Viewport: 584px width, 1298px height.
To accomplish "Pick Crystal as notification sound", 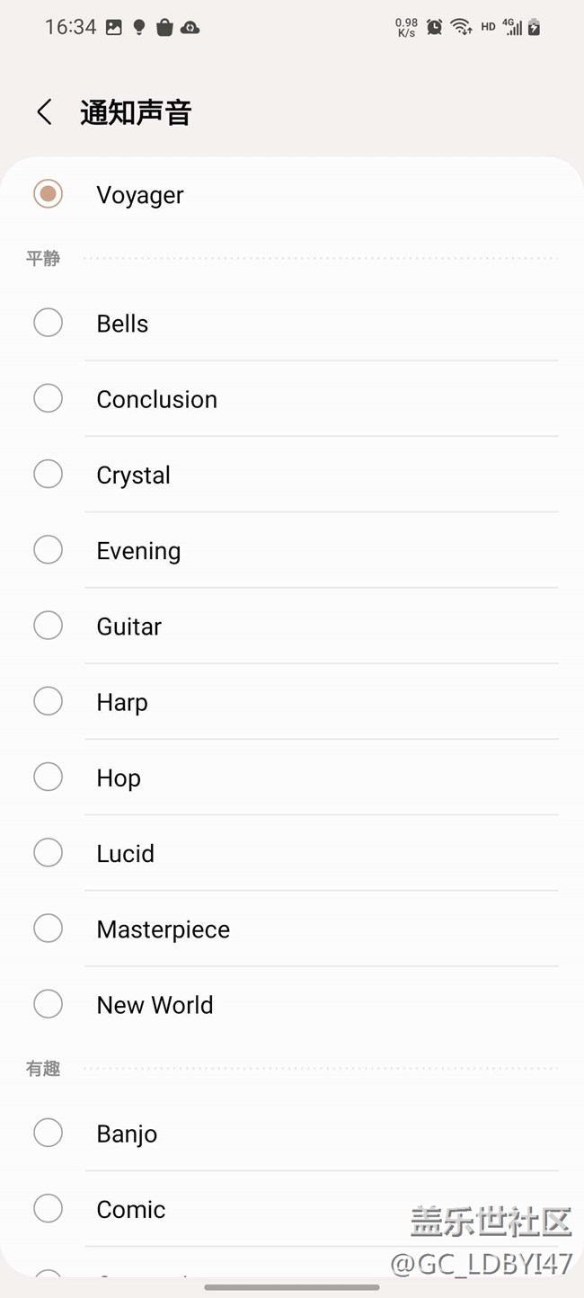I will (48, 474).
